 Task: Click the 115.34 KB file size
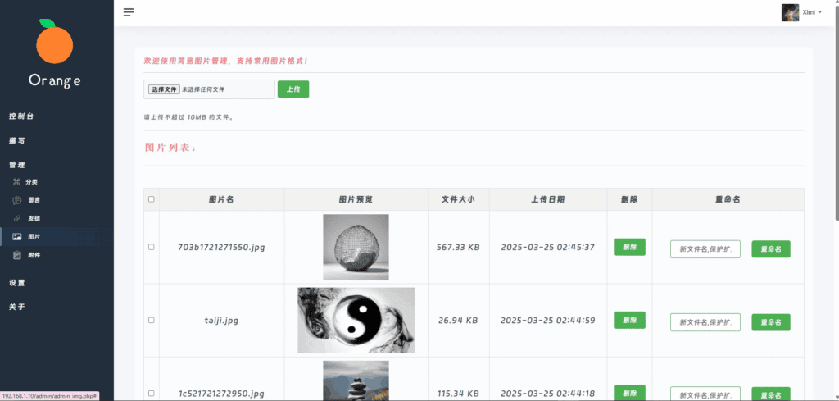pyautogui.click(x=458, y=394)
